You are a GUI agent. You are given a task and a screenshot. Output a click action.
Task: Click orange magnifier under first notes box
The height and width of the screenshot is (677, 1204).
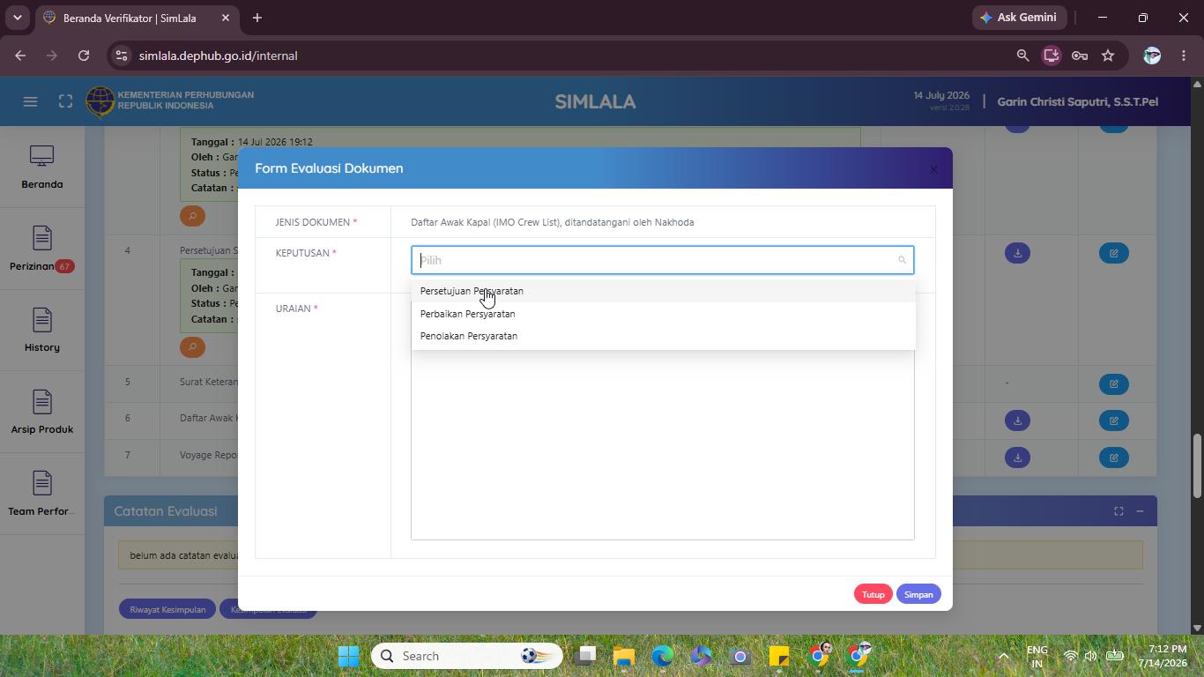[192, 215]
